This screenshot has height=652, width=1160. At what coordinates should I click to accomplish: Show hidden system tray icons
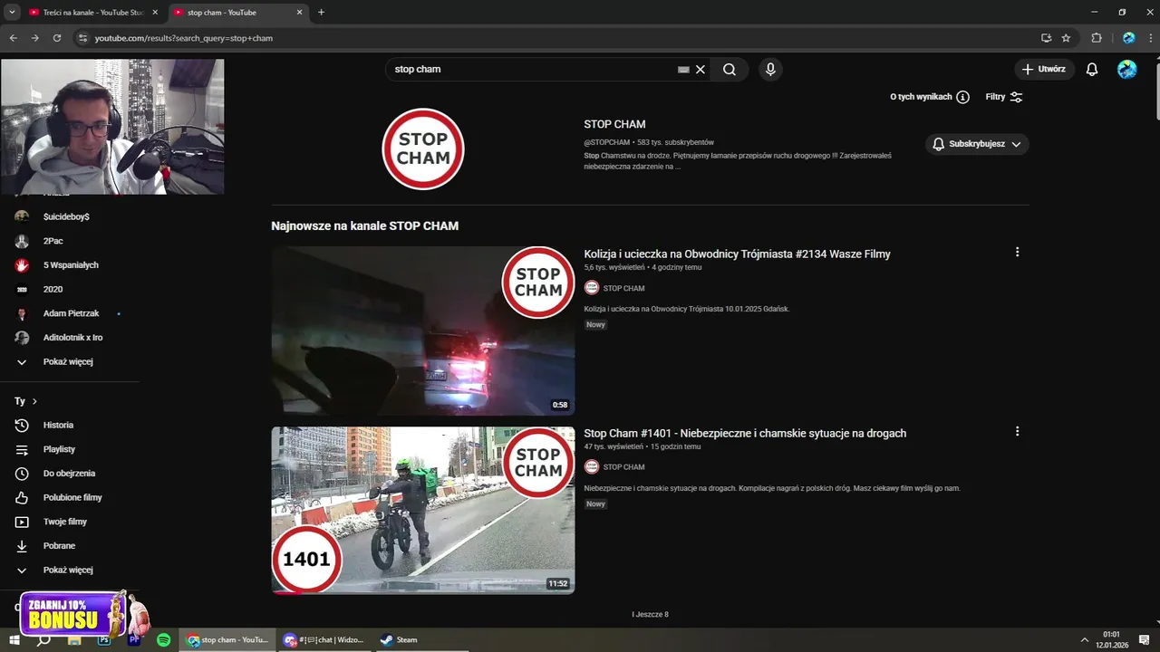tap(1085, 639)
